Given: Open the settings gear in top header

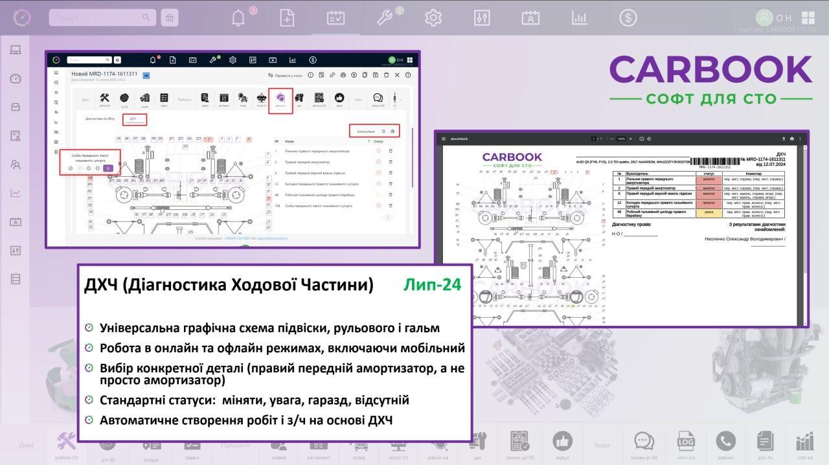Looking at the screenshot, I should tap(433, 17).
